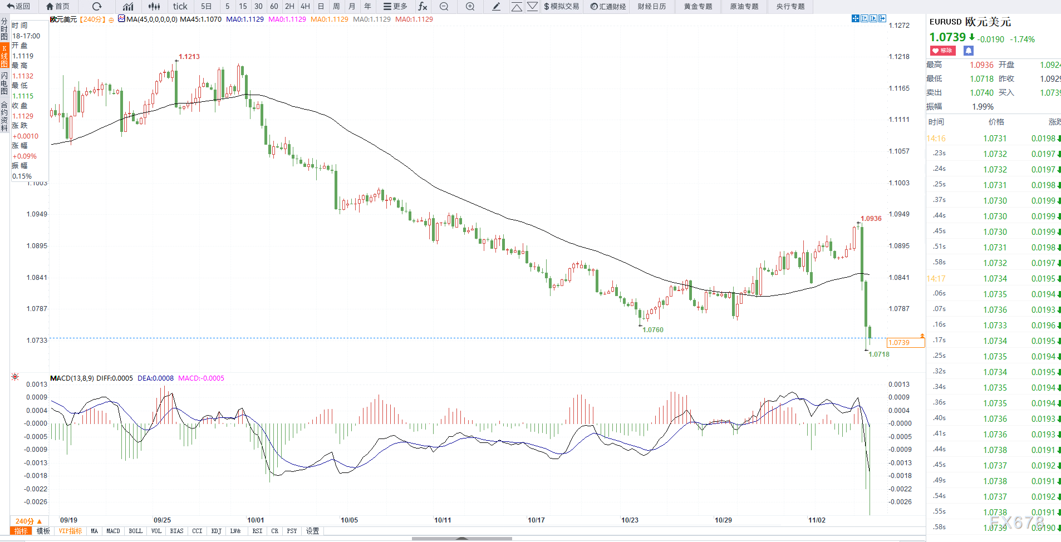Click the line chart icon in the toolbar
Screen dimensions: 1061x542
tap(128, 7)
